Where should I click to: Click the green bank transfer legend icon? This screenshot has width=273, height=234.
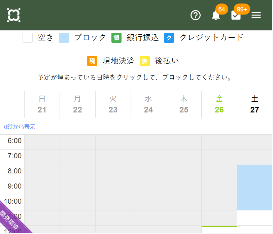pos(116,38)
